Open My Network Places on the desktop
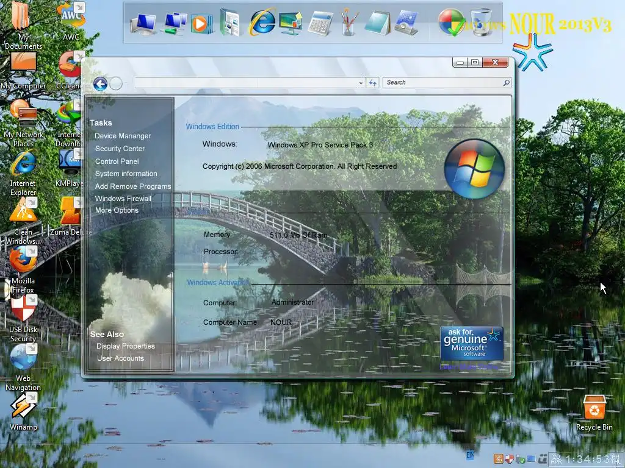 [x=23, y=123]
